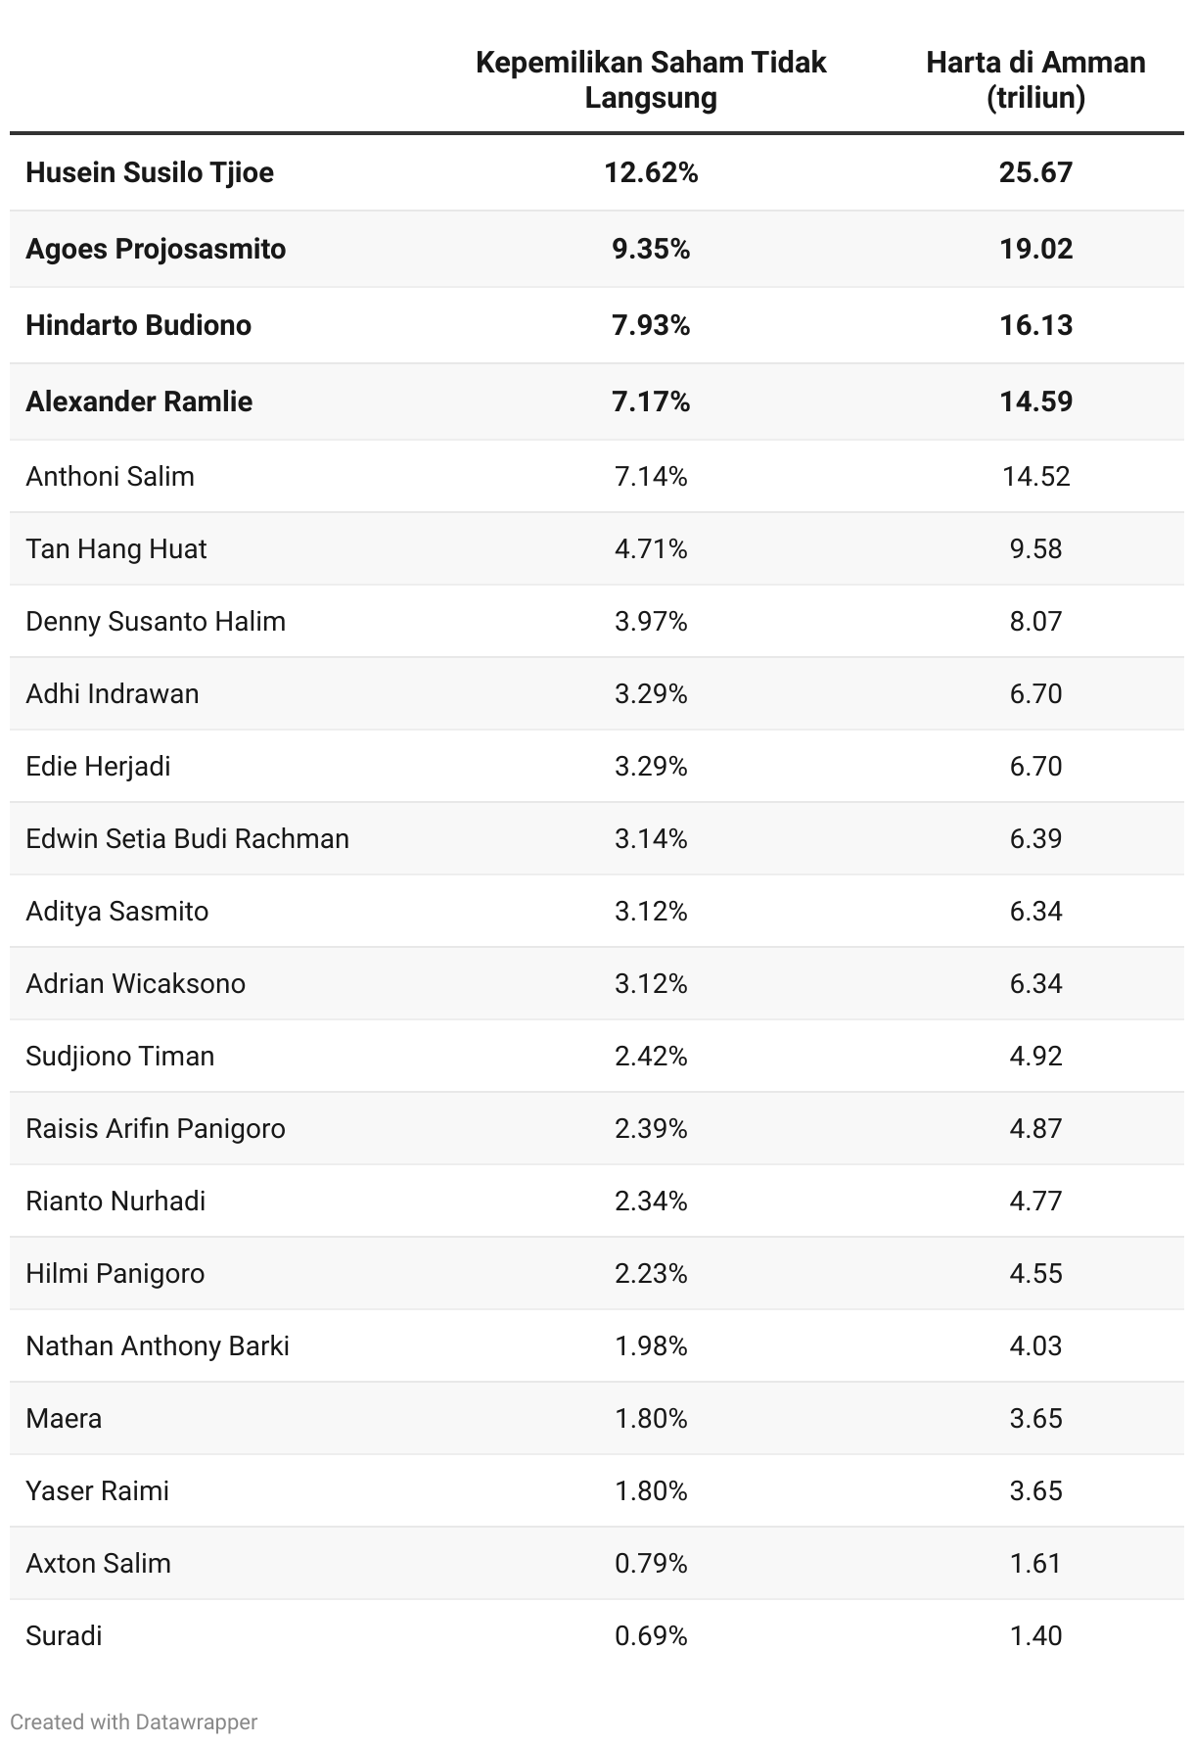Select the Adhi Indrawan name cell
The width and height of the screenshot is (1194, 1745).
click(113, 693)
